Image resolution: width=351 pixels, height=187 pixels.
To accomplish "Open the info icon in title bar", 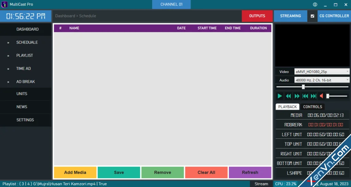I will (x=315, y=4).
